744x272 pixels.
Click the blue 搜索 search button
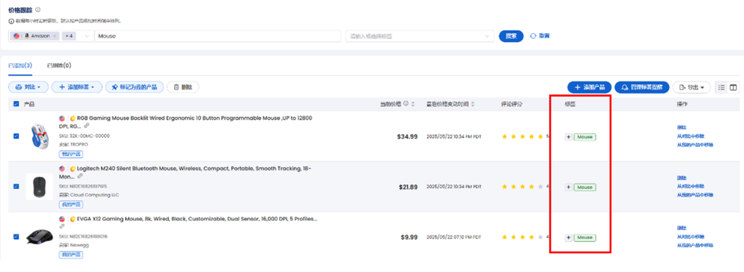click(x=511, y=36)
